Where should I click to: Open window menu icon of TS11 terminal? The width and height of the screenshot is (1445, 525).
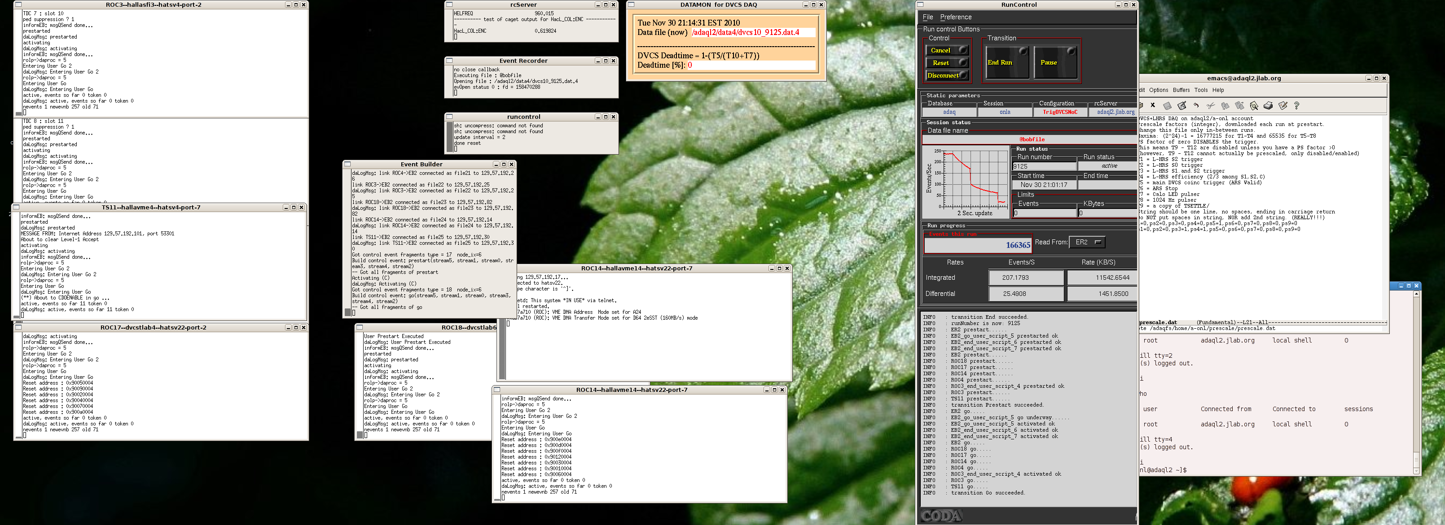click(16, 207)
